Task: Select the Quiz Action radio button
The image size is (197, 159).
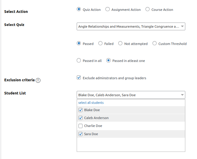Action: tap(79, 9)
